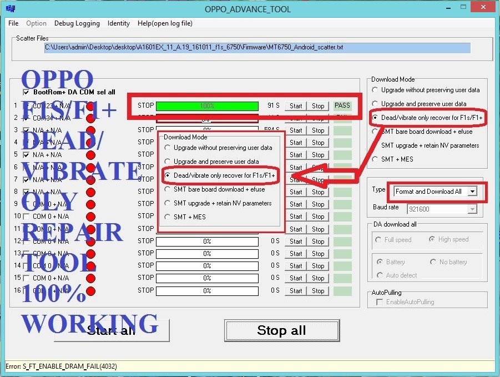
Task: Click Start button for row 1
Action: click(296, 106)
